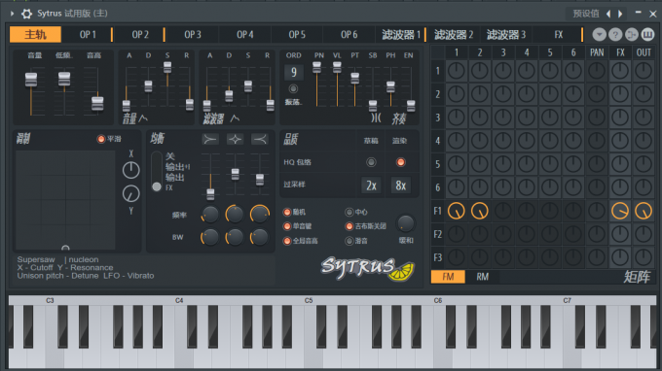This screenshot has width=662, height=371.
Task: Go to the previous preset arrow
Action: point(608,14)
